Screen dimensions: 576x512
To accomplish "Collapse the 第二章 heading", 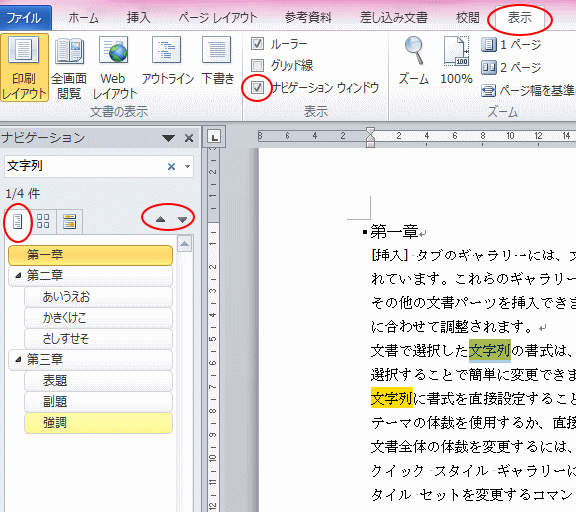I will (18, 275).
